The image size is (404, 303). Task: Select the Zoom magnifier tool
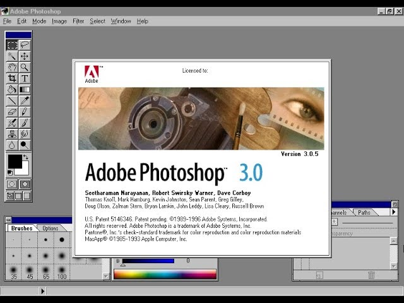[x=25, y=68]
